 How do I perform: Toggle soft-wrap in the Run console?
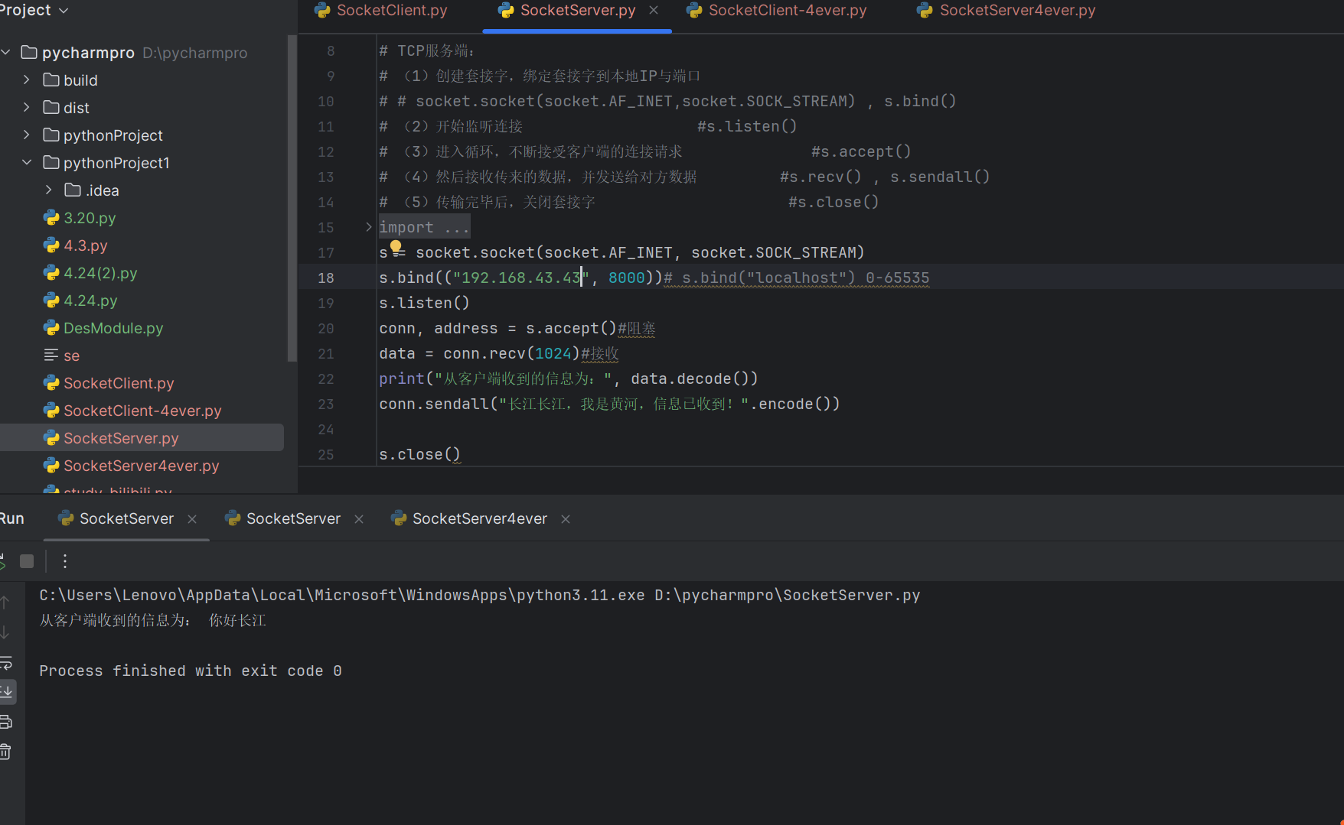6,662
